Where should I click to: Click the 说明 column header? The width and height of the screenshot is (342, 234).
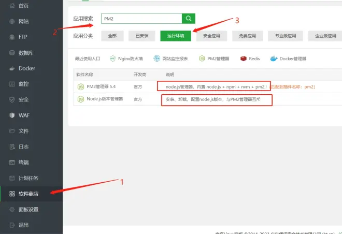pos(169,75)
